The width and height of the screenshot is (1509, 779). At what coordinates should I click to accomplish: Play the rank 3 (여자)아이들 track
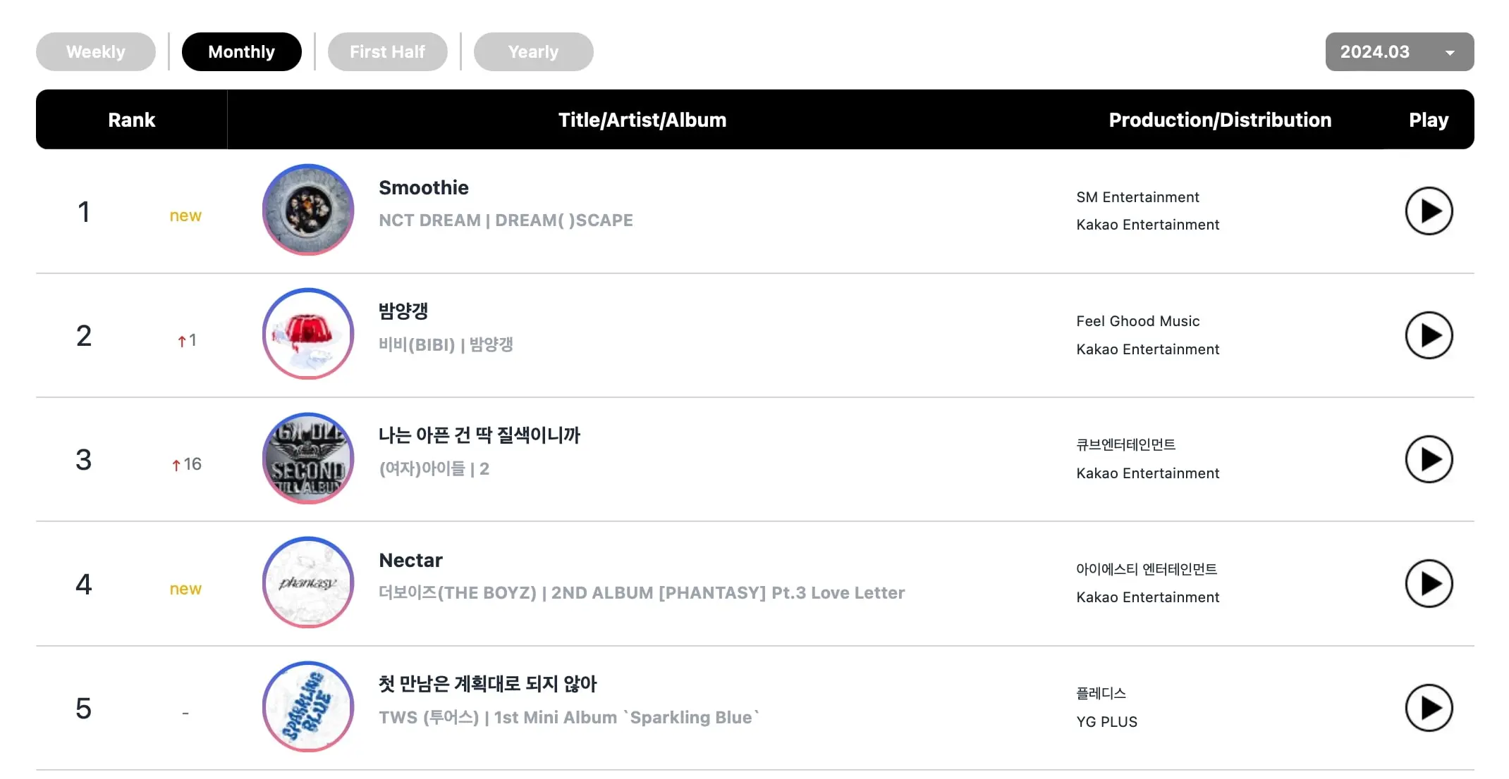click(x=1429, y=459)
